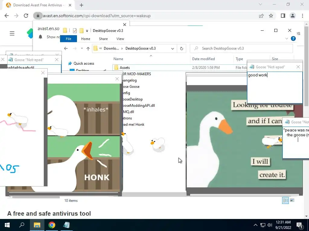Open recent locations dropdown in Explorer
309x231 pixels.
pyautogui.click(x=82, y=48)
